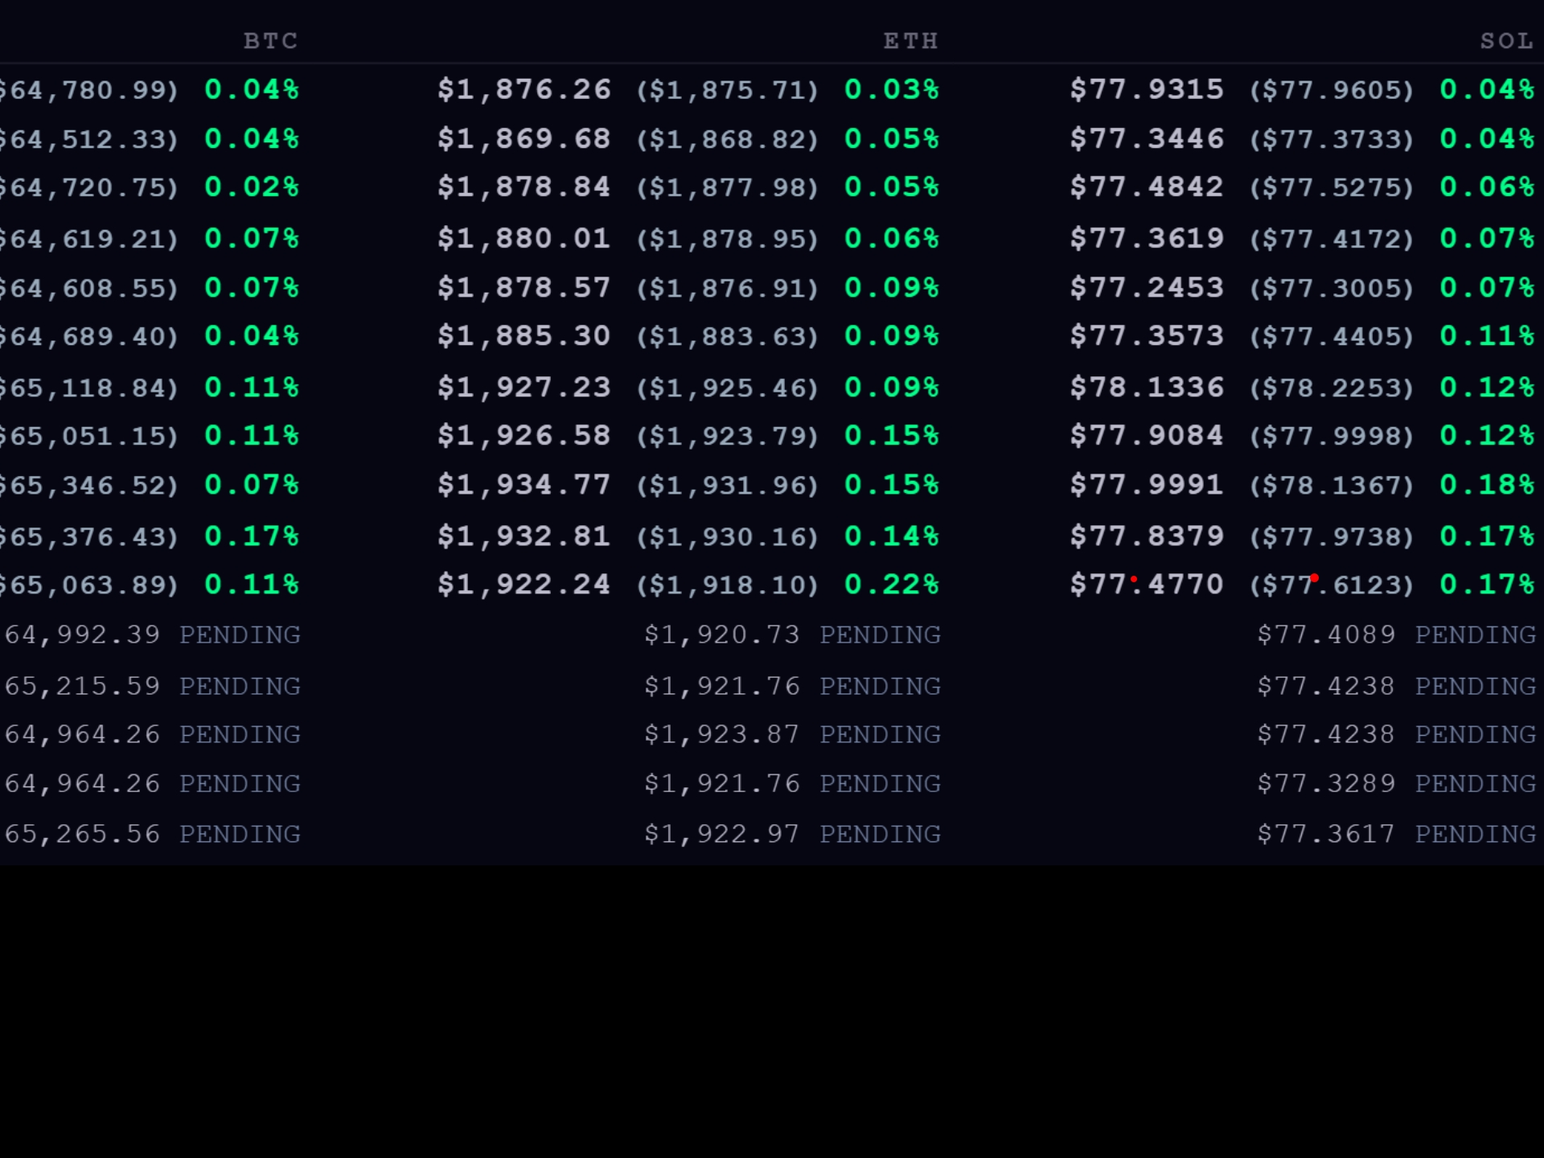1544x1158 pixels.
Task: Select SOL price $77.9315
Action: pos(1147,89)
